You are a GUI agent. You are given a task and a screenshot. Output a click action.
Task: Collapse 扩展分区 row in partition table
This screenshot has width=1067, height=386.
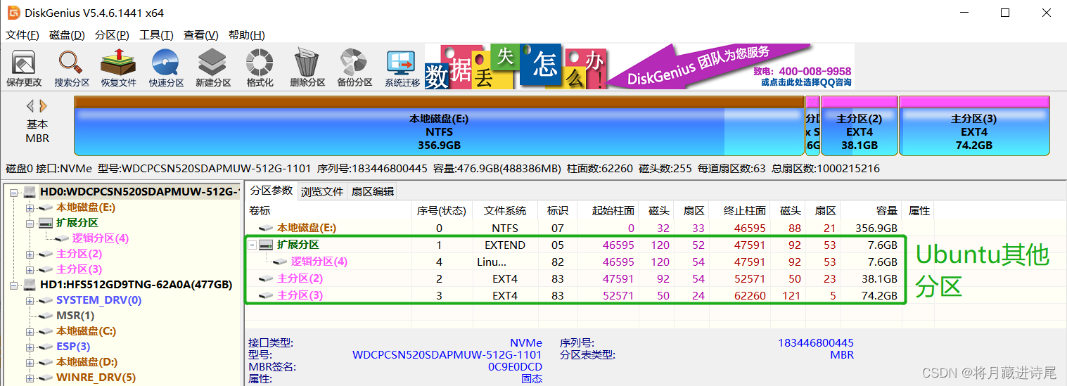pos(253,245)
